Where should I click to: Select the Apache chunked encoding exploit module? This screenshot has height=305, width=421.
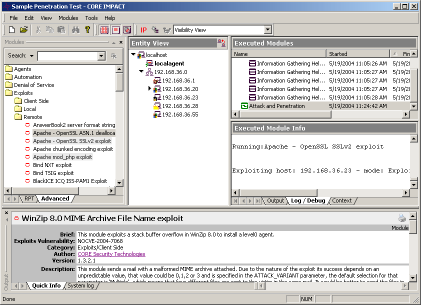click(x=73, y=149)
